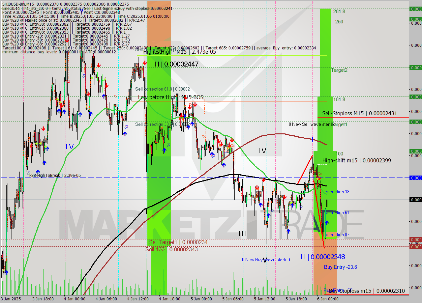Click the 'minimum_distance_buy_levels' ATR line
The width and height of the screenshot is (422, 303).
pyautogui.click(x=59, y=52)
